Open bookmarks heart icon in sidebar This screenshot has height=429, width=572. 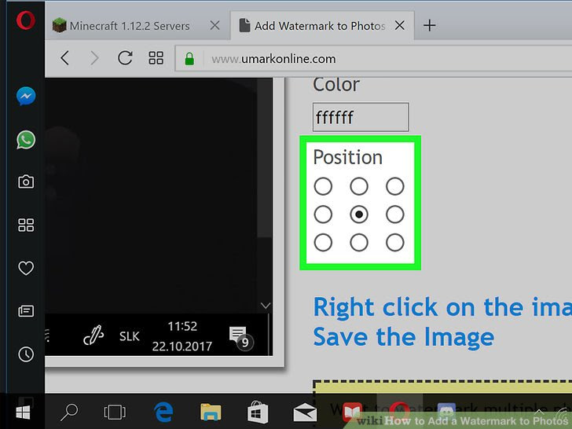[x=26, y=268]
